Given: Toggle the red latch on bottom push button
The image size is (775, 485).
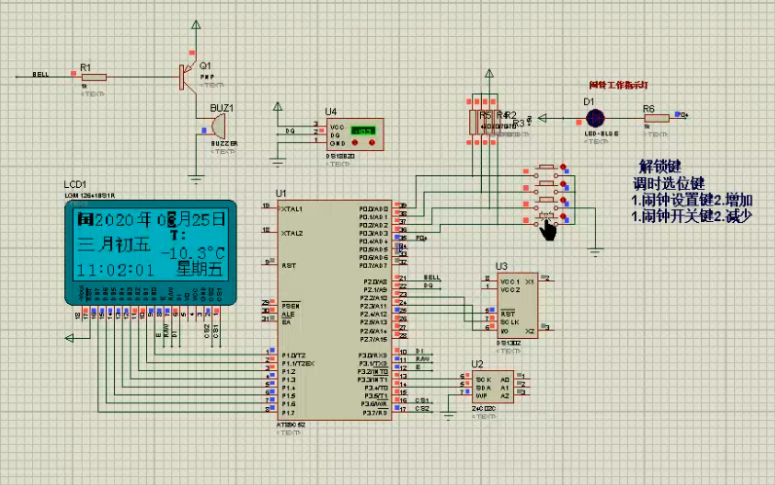Looking at the screenshot, I should point(563,216).
